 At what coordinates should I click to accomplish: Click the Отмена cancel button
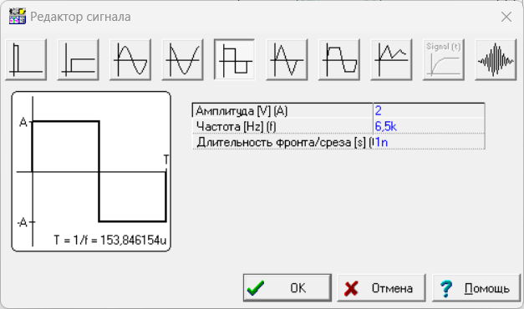coord(381,288)
